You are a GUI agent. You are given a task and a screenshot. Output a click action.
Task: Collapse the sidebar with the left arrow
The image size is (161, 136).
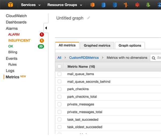coord(46,28)
